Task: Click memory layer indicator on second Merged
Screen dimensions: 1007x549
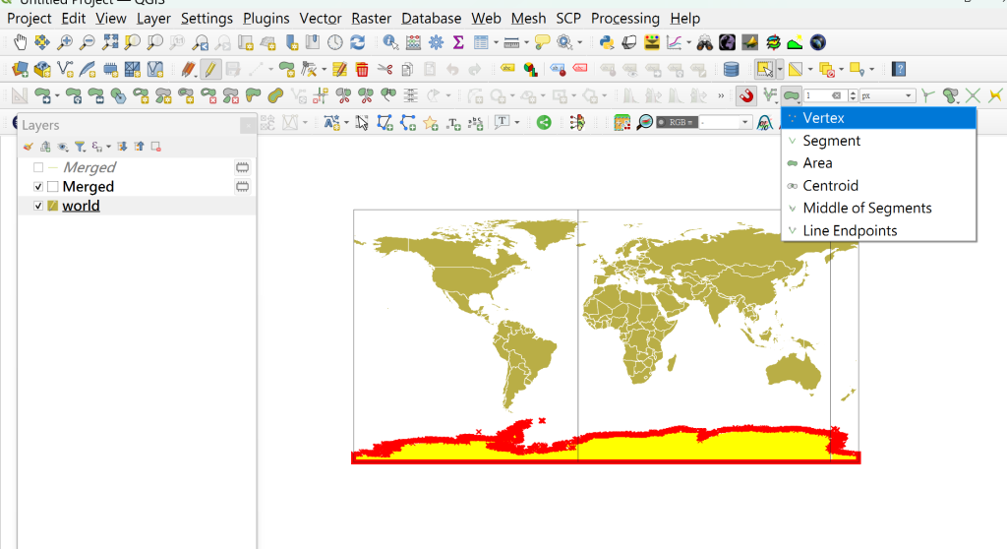Action: pos(242,186)
